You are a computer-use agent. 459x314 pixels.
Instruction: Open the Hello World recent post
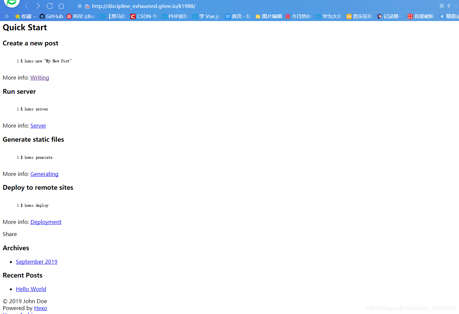coord(31,289)
